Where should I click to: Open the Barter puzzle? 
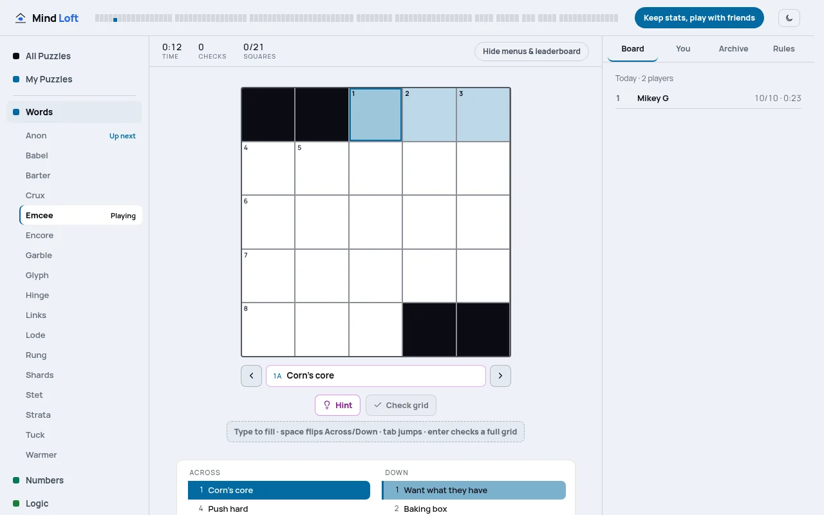pyautogui.click(x=80, y=176)
